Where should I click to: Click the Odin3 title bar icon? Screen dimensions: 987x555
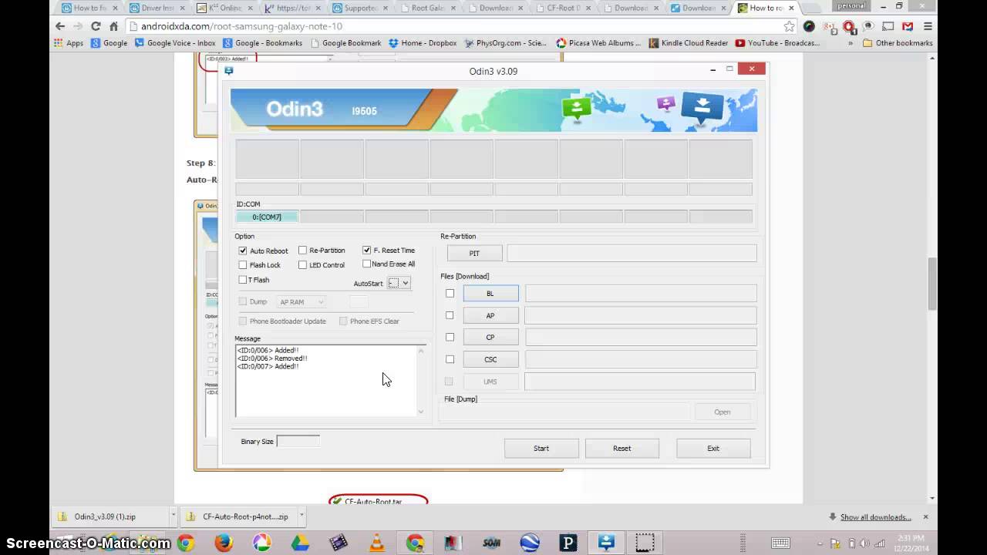click(229, 70)
